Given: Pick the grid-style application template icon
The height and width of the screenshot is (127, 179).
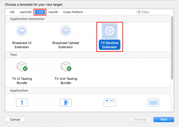Looking at the screenshot, I should [x=153, y=103].
